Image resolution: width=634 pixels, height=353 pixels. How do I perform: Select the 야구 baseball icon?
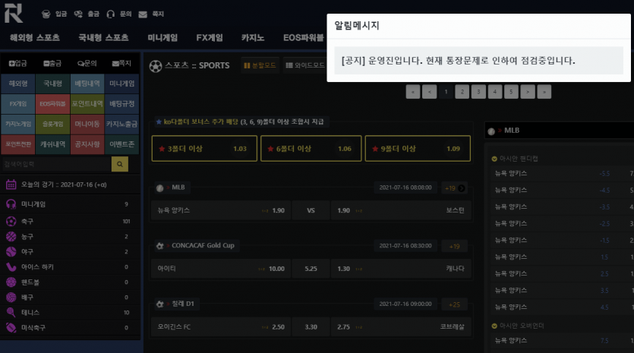pyautogui.click(x=11, y=251)
